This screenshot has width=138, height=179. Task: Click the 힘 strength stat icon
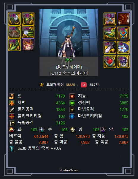[12, 96]
